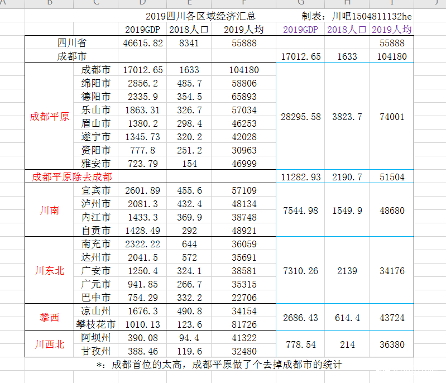Click the purple 2019GDP header cell
The height and width of the screenshot is (383, 446).
[x=300, y=29]
